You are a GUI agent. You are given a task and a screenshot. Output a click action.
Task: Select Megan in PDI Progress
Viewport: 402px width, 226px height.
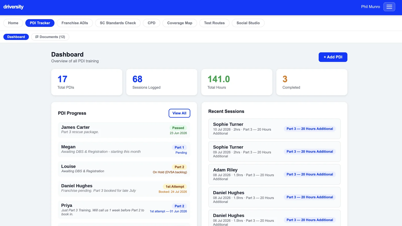click(x=124, y=149)
